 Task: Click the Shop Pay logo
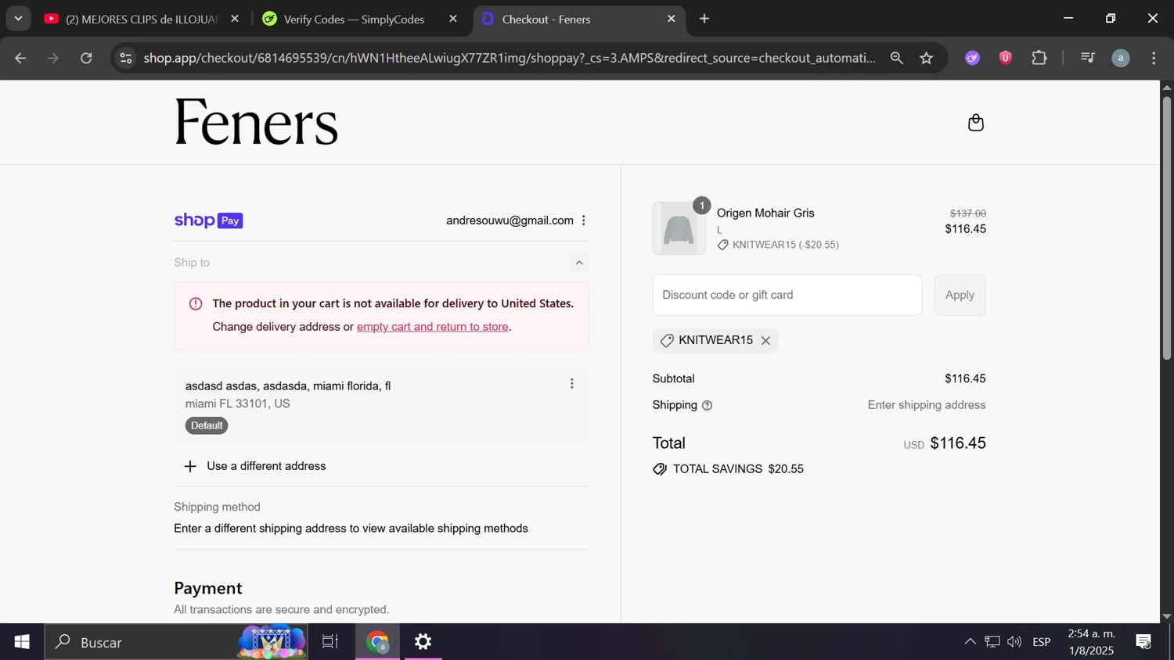(x=208, y=221)
